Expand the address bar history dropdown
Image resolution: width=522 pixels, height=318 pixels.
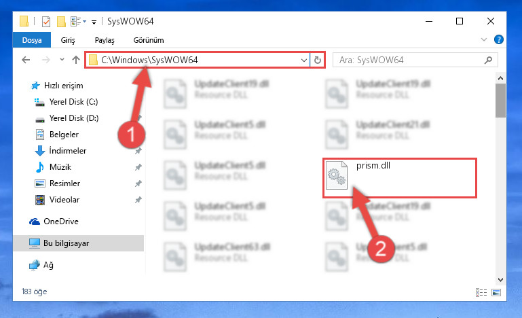click(303, 60)
